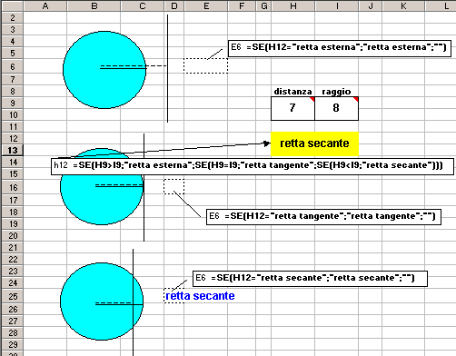The width and height of the screenshot is (456, 356).
Task: Click the red comment marker on distanza cell
Action: point(312,99)
